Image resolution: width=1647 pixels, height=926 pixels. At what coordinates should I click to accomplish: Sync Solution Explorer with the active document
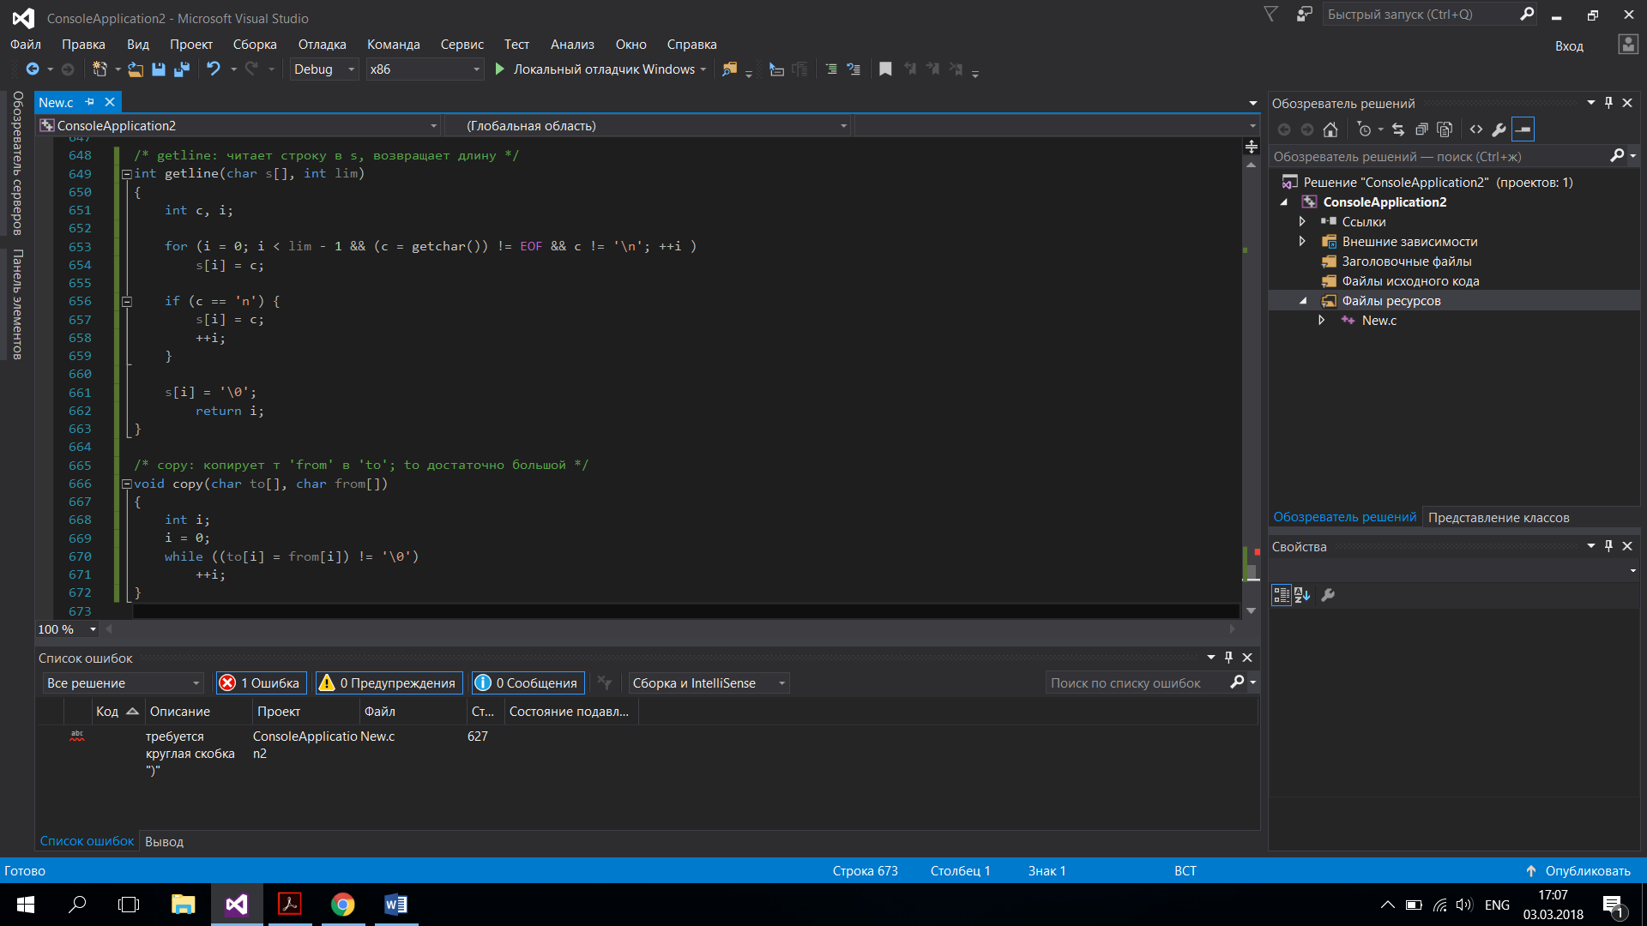(1398, 129)
